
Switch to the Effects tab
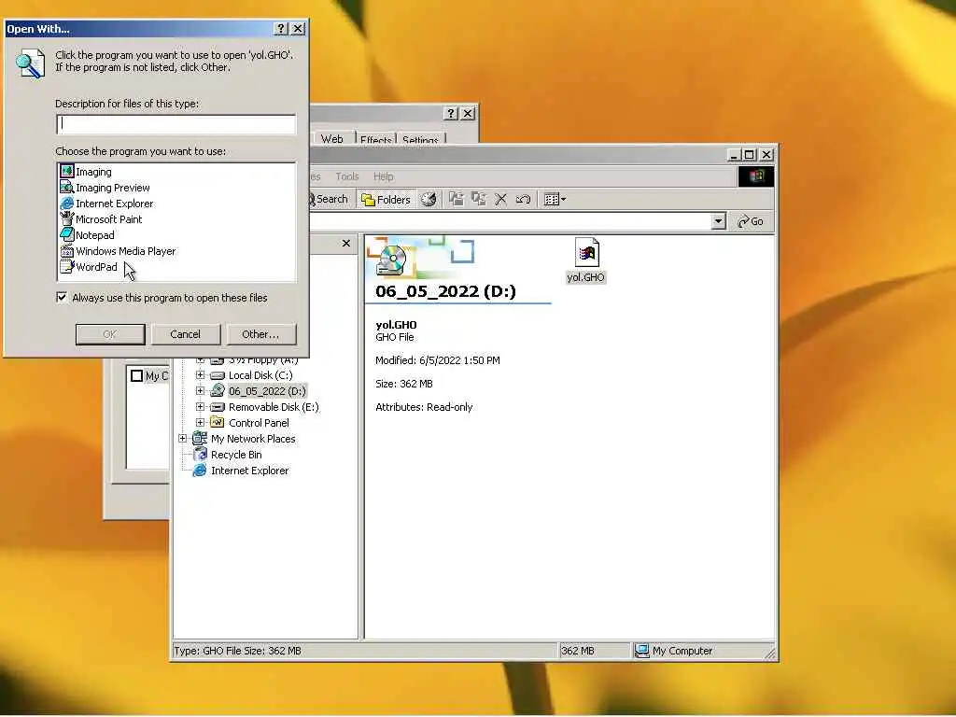(375, 140)
